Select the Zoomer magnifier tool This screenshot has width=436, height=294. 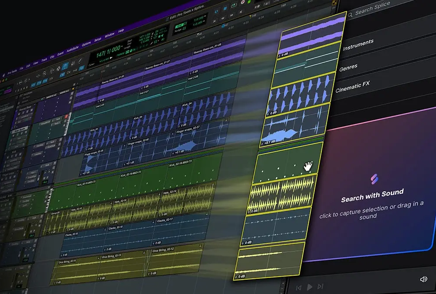point(44,73)
